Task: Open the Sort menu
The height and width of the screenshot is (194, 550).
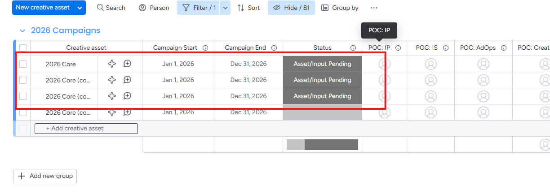Action: (248, 8)
